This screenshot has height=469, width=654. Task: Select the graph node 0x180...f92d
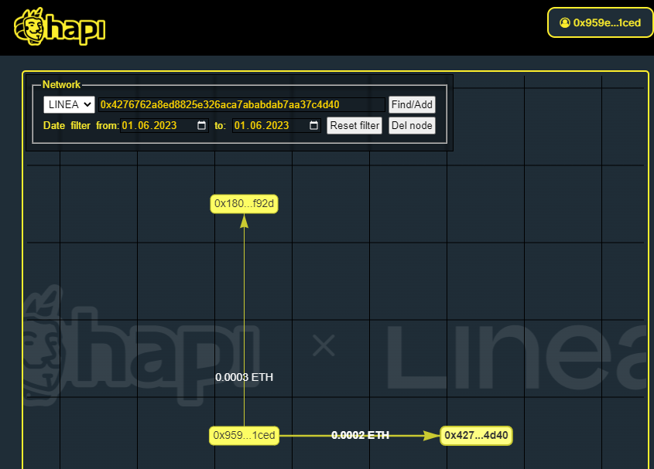pyautogui.click(x=244, y=204)
